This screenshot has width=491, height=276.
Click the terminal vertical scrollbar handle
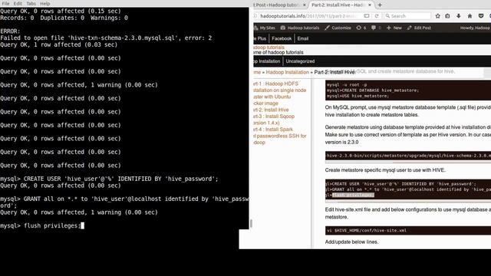[x=251, y=223]
